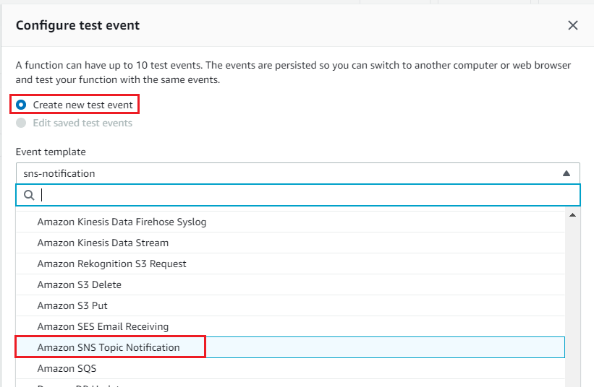Expand the Event template dropdown arrow
Image resolution: width=594 pixels, height=387 pixels.
[x=567, y=173]
